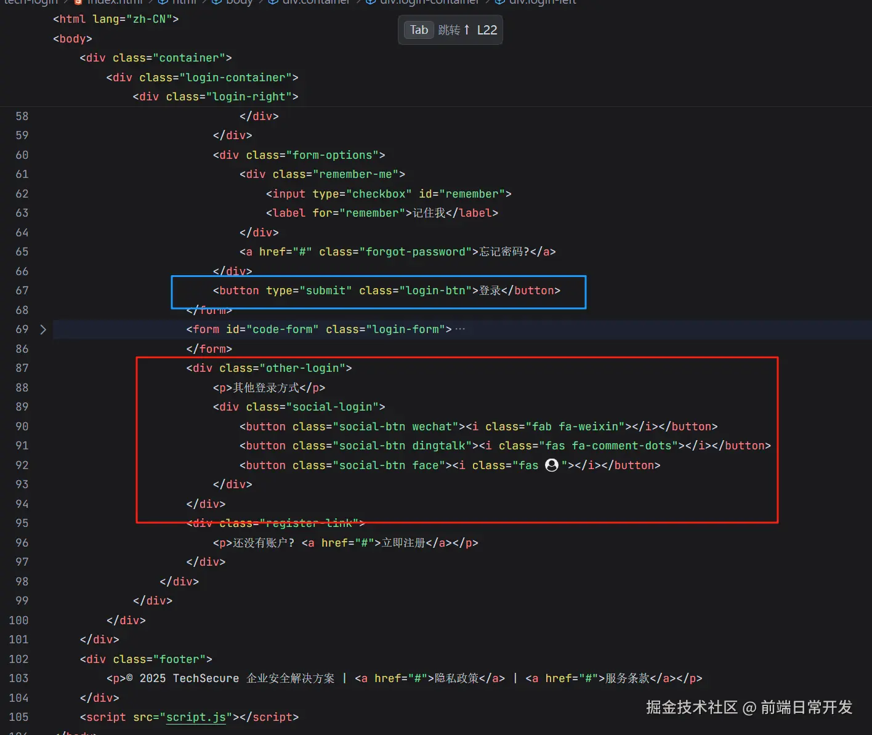Jump to the sticky html lang="zh-CN" line
872x735 pixels.
pos(116,19)
